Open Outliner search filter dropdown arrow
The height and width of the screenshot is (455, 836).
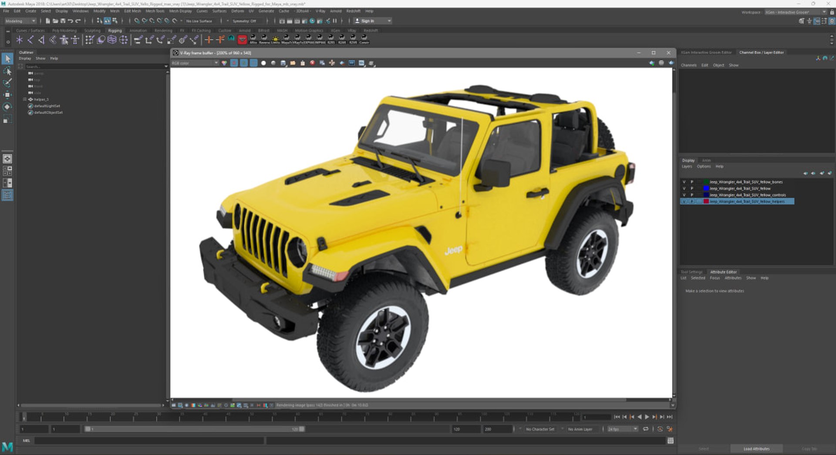click(x=166, y=67)
